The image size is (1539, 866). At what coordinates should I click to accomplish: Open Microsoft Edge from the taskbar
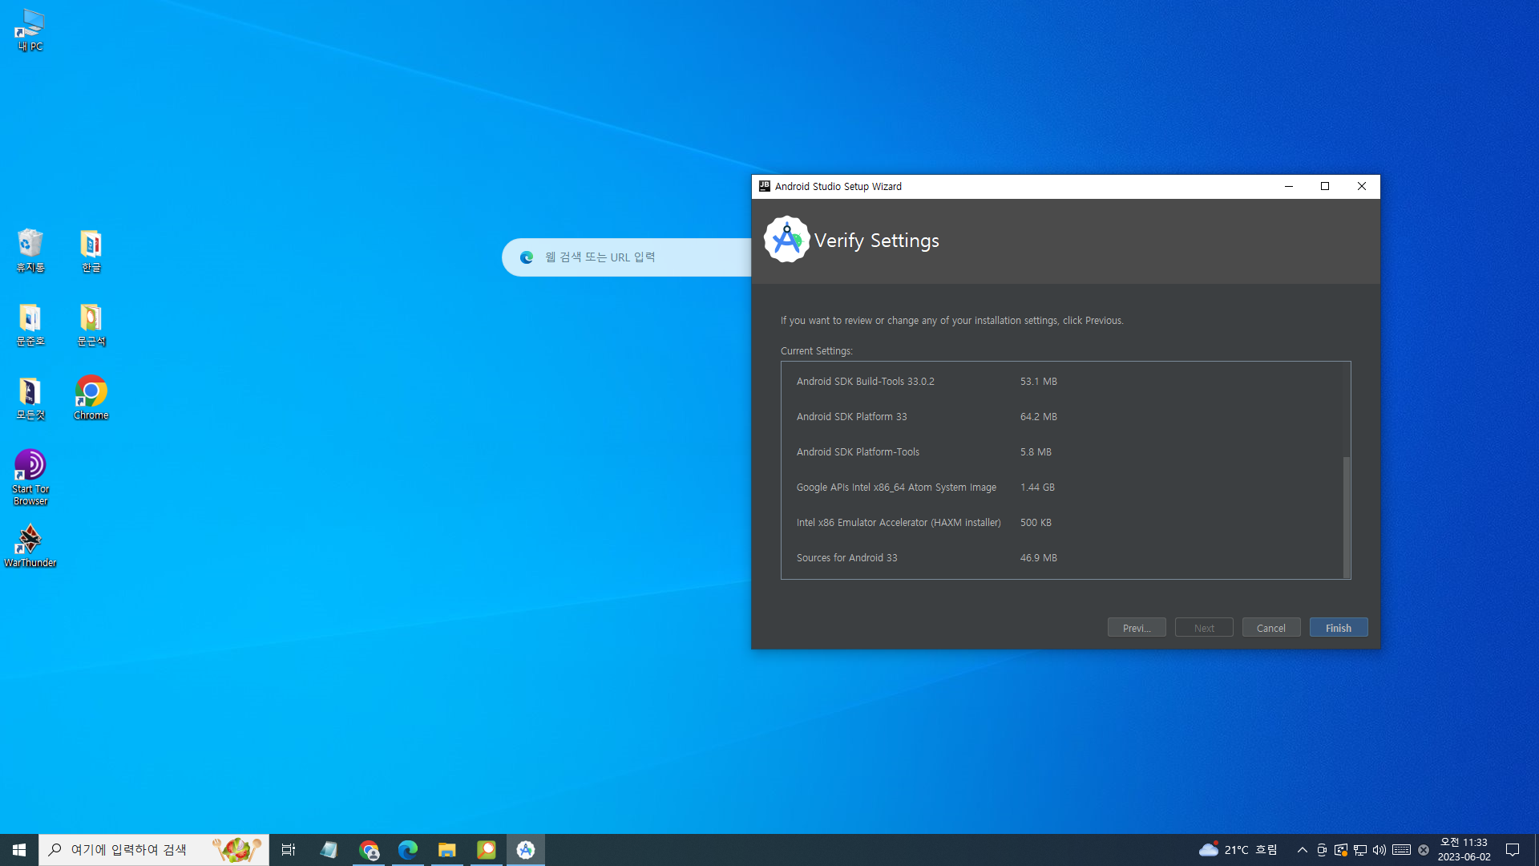[408, 850]
